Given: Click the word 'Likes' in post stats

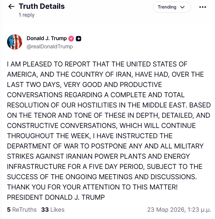Looking at the screenshot, I should pyautogui.click(x=57, y=210).
